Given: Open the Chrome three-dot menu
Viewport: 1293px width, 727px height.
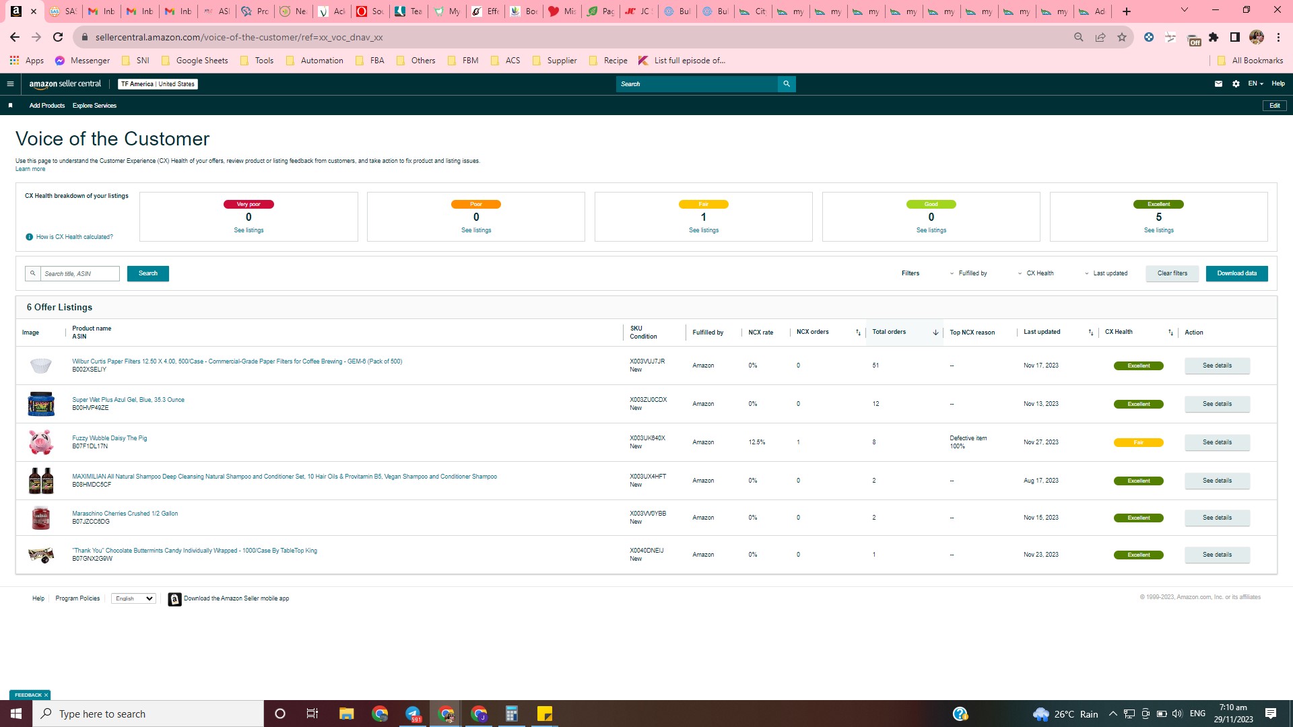Looking at the screenshot, I should (1278, 37).
